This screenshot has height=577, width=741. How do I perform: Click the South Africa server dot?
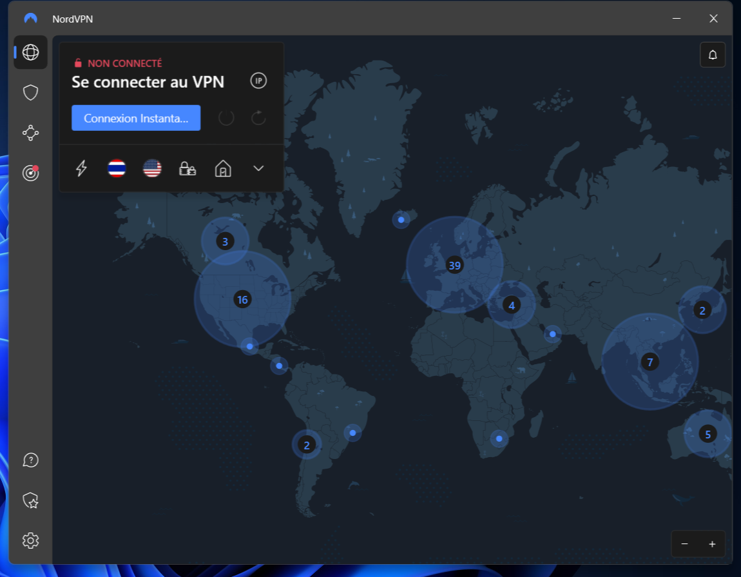[x=499, y=438]
